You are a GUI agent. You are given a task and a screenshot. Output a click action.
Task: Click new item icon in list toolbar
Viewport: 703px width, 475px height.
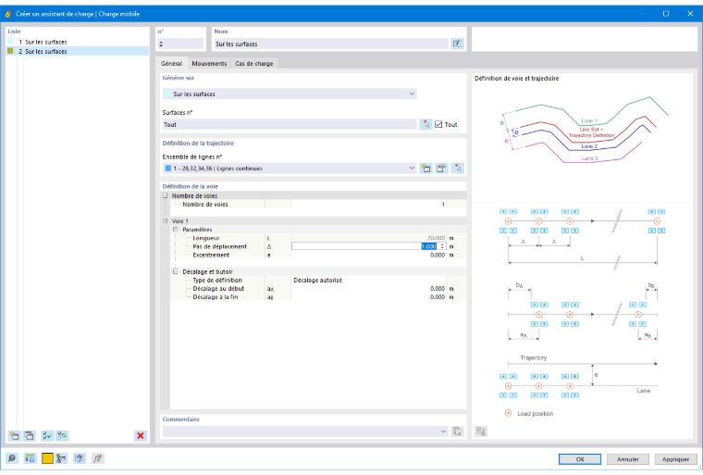pyautogui.click(x=15, y=435)
